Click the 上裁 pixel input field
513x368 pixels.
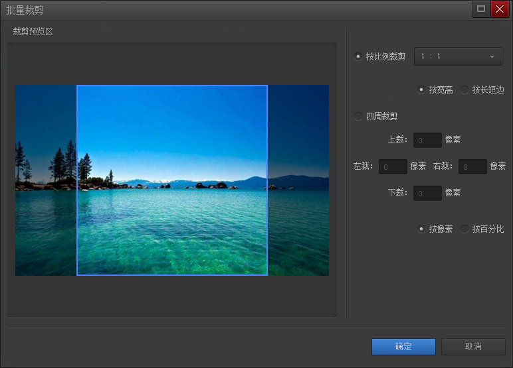coord(427,140)
